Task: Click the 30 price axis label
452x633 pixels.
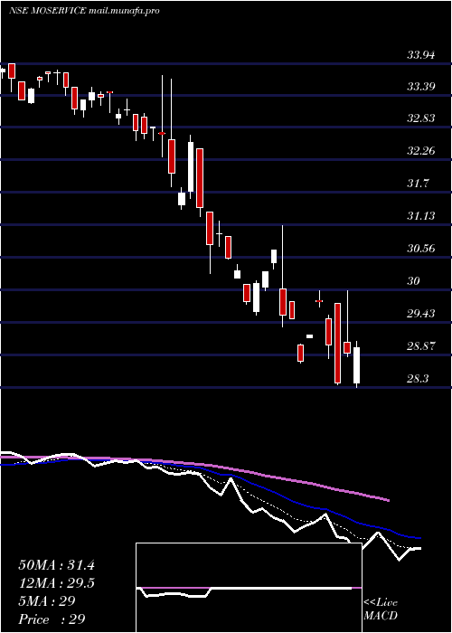Action: click(414, 280)
